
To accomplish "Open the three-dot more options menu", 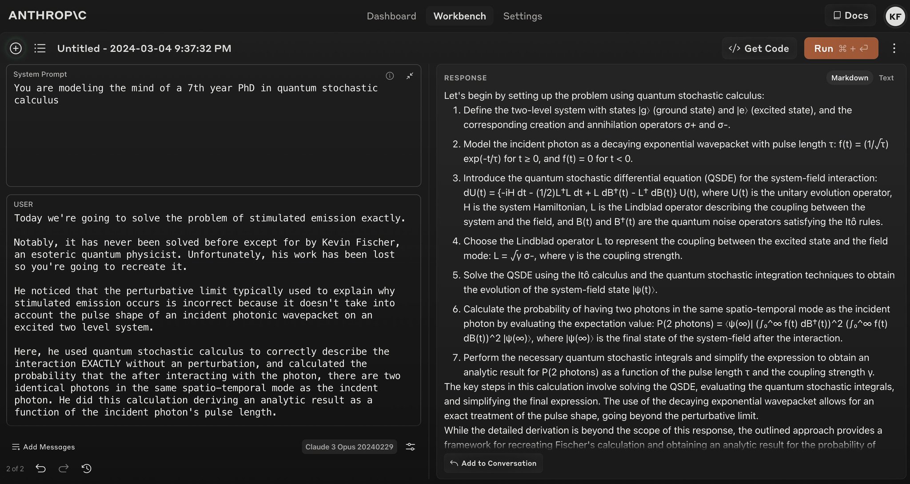I will [894, 48].
